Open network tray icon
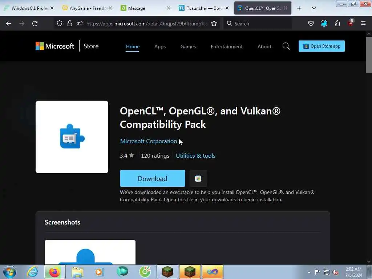This screenshot has width=372, height=279. click(327, 272)
